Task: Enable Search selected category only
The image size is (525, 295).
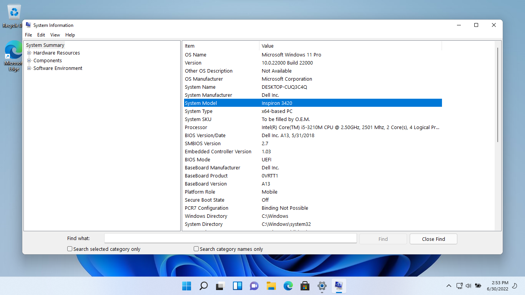Action: (x=70, y=249)
